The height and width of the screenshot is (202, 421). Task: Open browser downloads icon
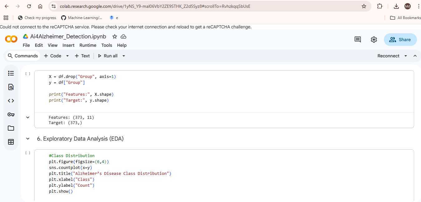396,6
